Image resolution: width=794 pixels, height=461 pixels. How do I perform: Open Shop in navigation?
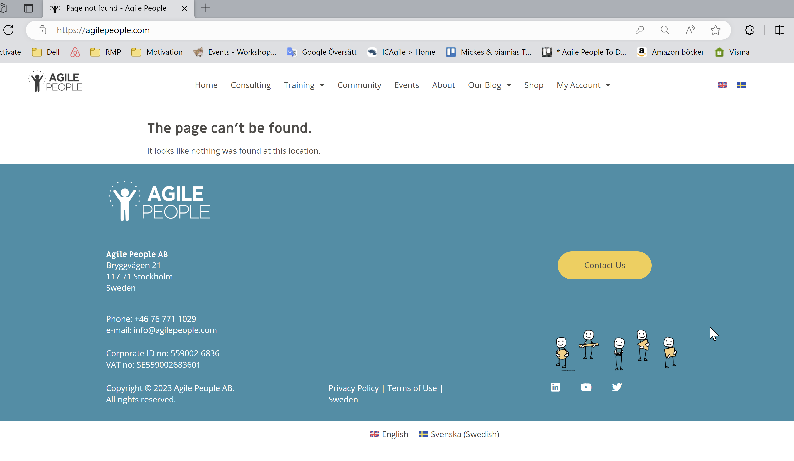[x=534, y=85]
